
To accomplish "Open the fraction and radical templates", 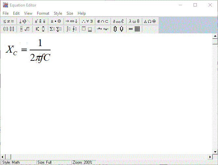I will (24, 29).
